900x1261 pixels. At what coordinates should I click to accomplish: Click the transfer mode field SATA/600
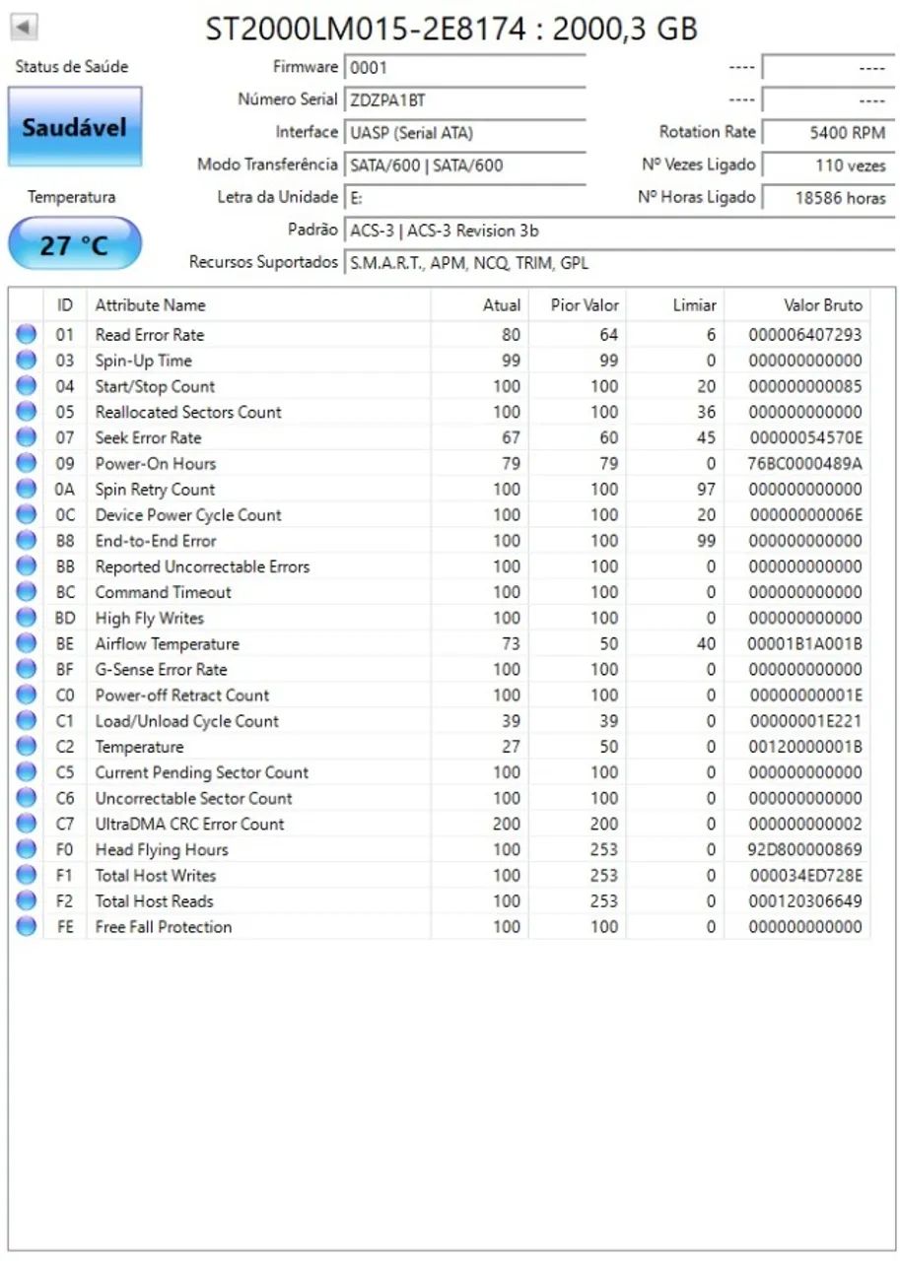[x=465, y=166]
